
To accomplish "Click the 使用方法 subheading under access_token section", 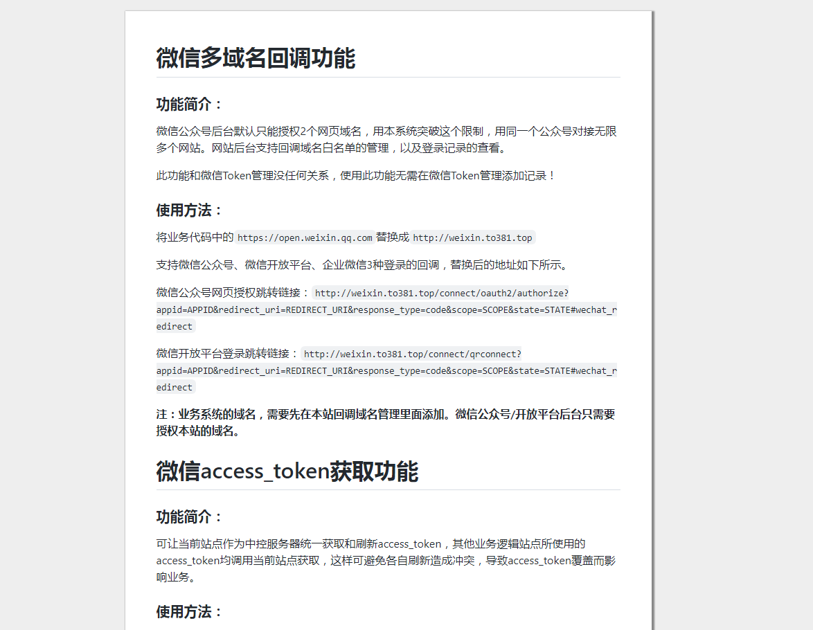I will coord(190,612).
